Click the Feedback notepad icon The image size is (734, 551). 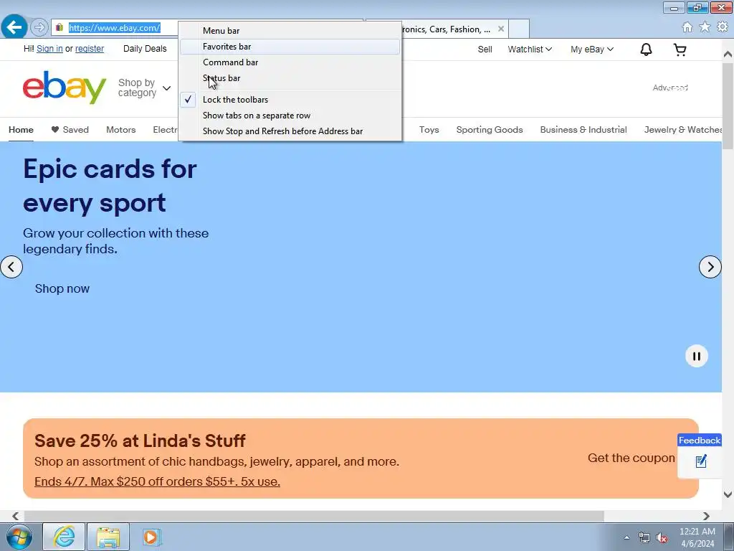701,461
